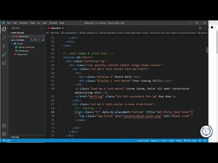
Task: Click Ln 69, Col 82 in status bar
Action: point(143,141)
